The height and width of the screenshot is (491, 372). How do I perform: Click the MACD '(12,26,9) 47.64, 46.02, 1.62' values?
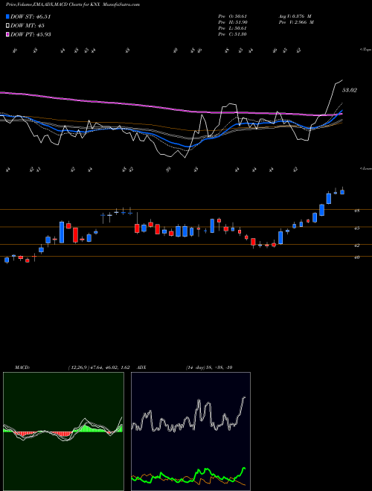click(99, 368)
